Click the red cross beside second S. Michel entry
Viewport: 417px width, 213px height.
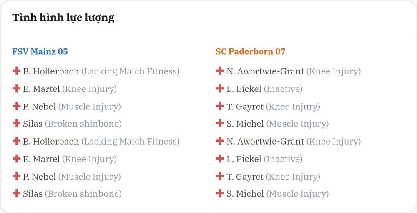[x=220, y=193]
